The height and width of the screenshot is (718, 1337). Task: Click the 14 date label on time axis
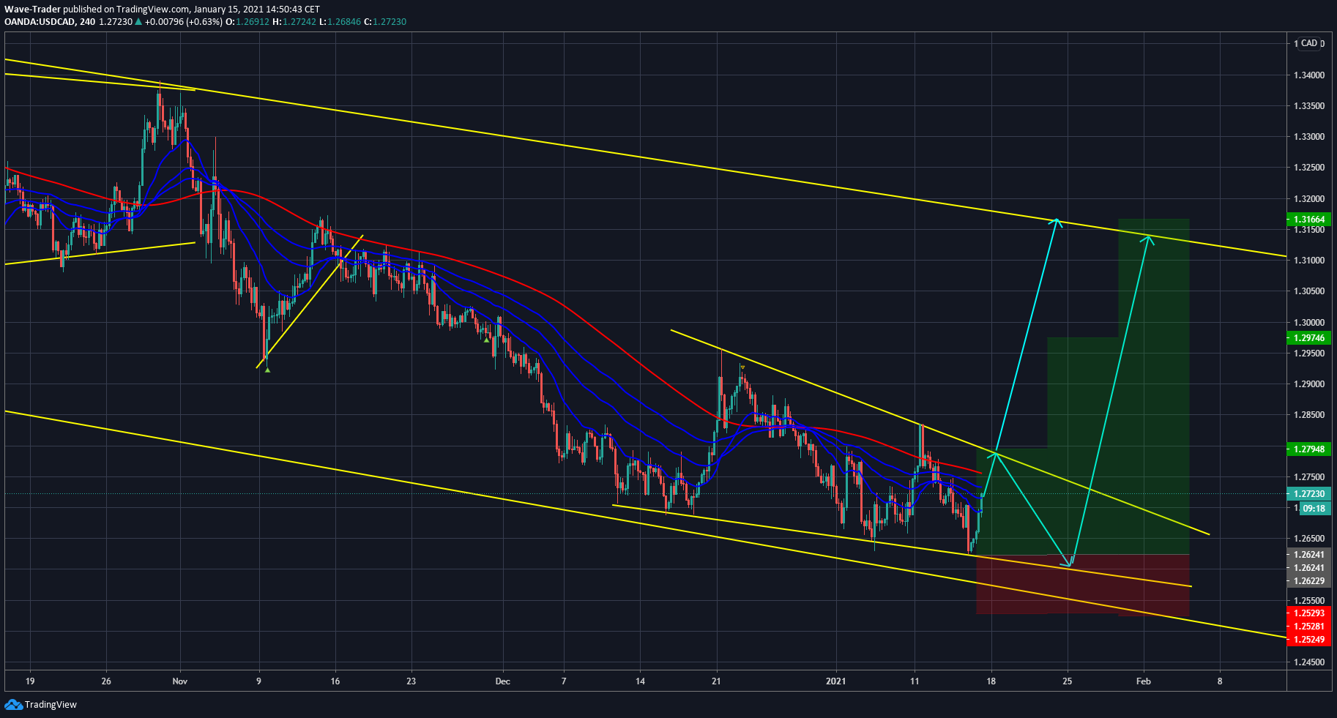pos(640,681)
